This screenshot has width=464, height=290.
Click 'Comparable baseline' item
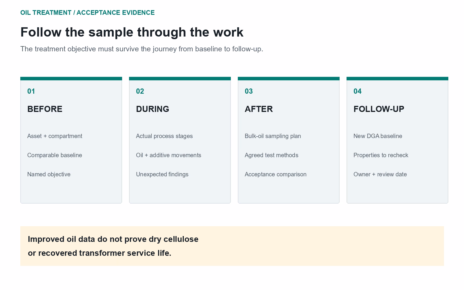pyautogui.click(x=55, y=155)
